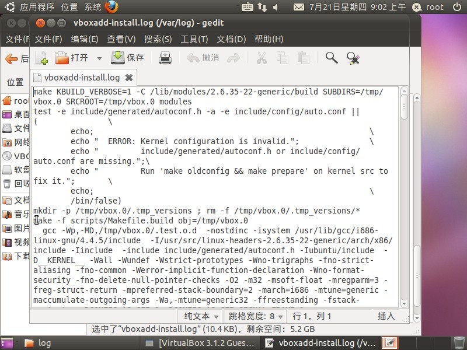This screenshot has height=350, width=467.
Task: Click the gedit vertical scrollbar thumb
Action: click(x=404, y=106)
